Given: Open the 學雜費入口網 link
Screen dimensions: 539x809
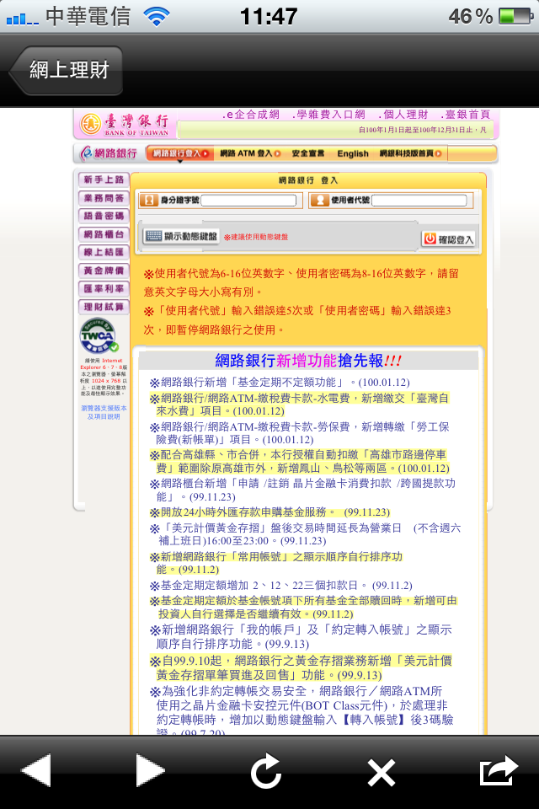Looking at the screenshot, I should pos(328,115).
